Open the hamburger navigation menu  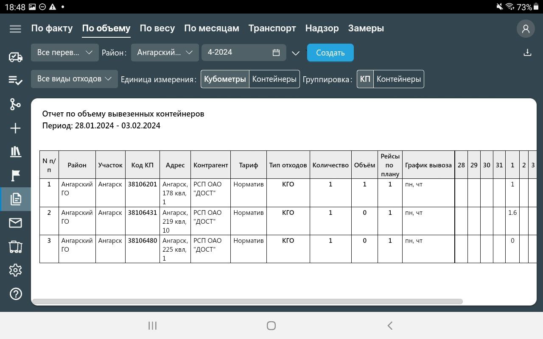(15, 29)
